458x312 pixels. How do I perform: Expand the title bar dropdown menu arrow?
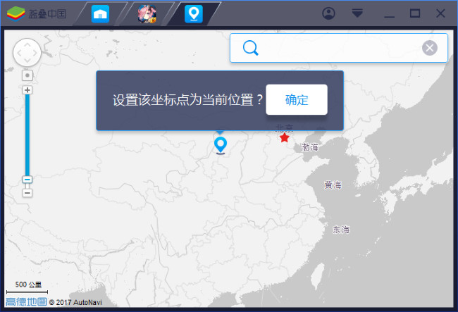358,13
